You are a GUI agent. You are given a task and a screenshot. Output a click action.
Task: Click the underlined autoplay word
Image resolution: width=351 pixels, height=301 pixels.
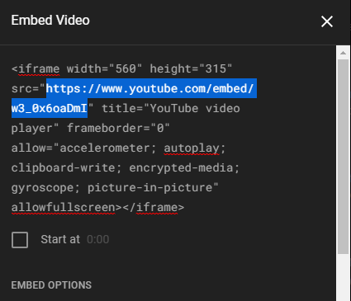coord(192,148)
